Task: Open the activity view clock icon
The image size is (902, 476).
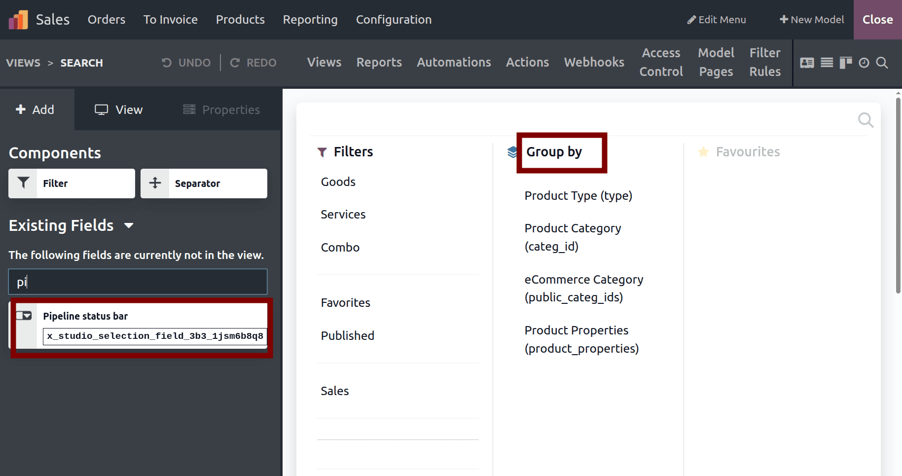Action: pos(864,63)
